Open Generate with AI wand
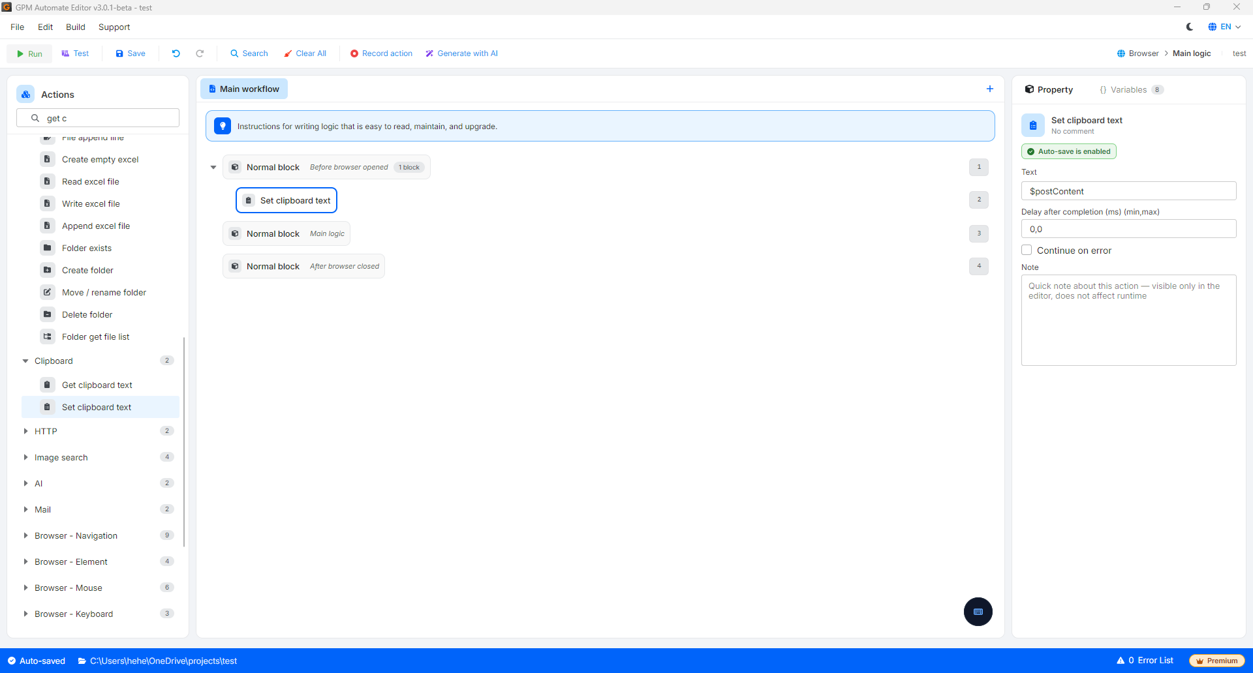This screenshot has width=1253, height=673. [429, 53]
